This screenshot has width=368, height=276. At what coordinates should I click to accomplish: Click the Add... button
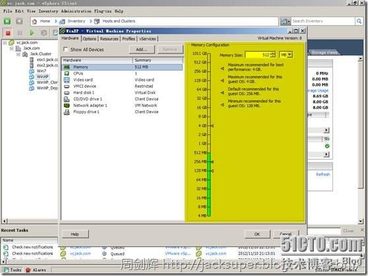[x=142, y=49]
